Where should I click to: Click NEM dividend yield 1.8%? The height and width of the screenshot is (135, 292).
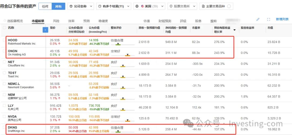pos(244,97)
